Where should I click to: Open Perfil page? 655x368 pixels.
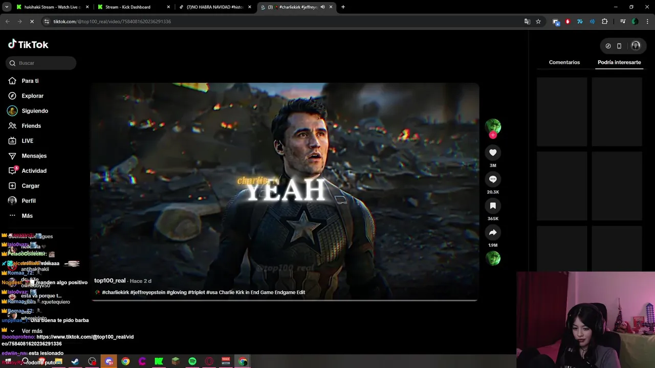(x=22, y=201)
